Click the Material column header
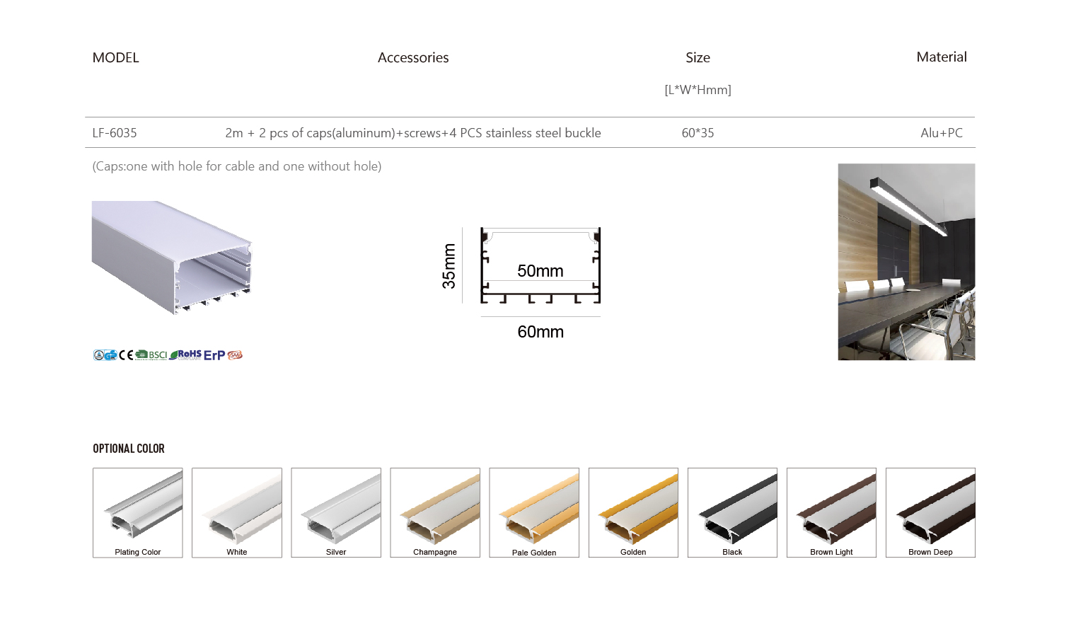Viewport: 1076px width, 617px height. pos(942,57)
